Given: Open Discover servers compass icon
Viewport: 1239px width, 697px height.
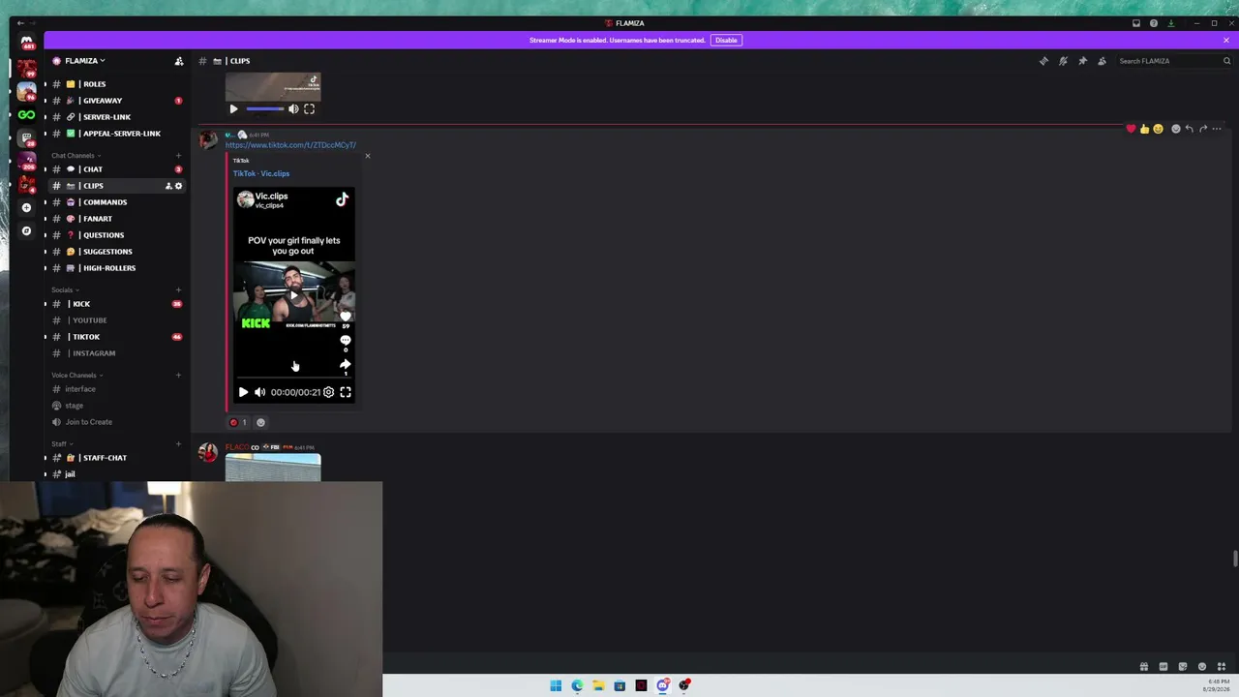Looking at the screenshot, I should tap(26, 230).
